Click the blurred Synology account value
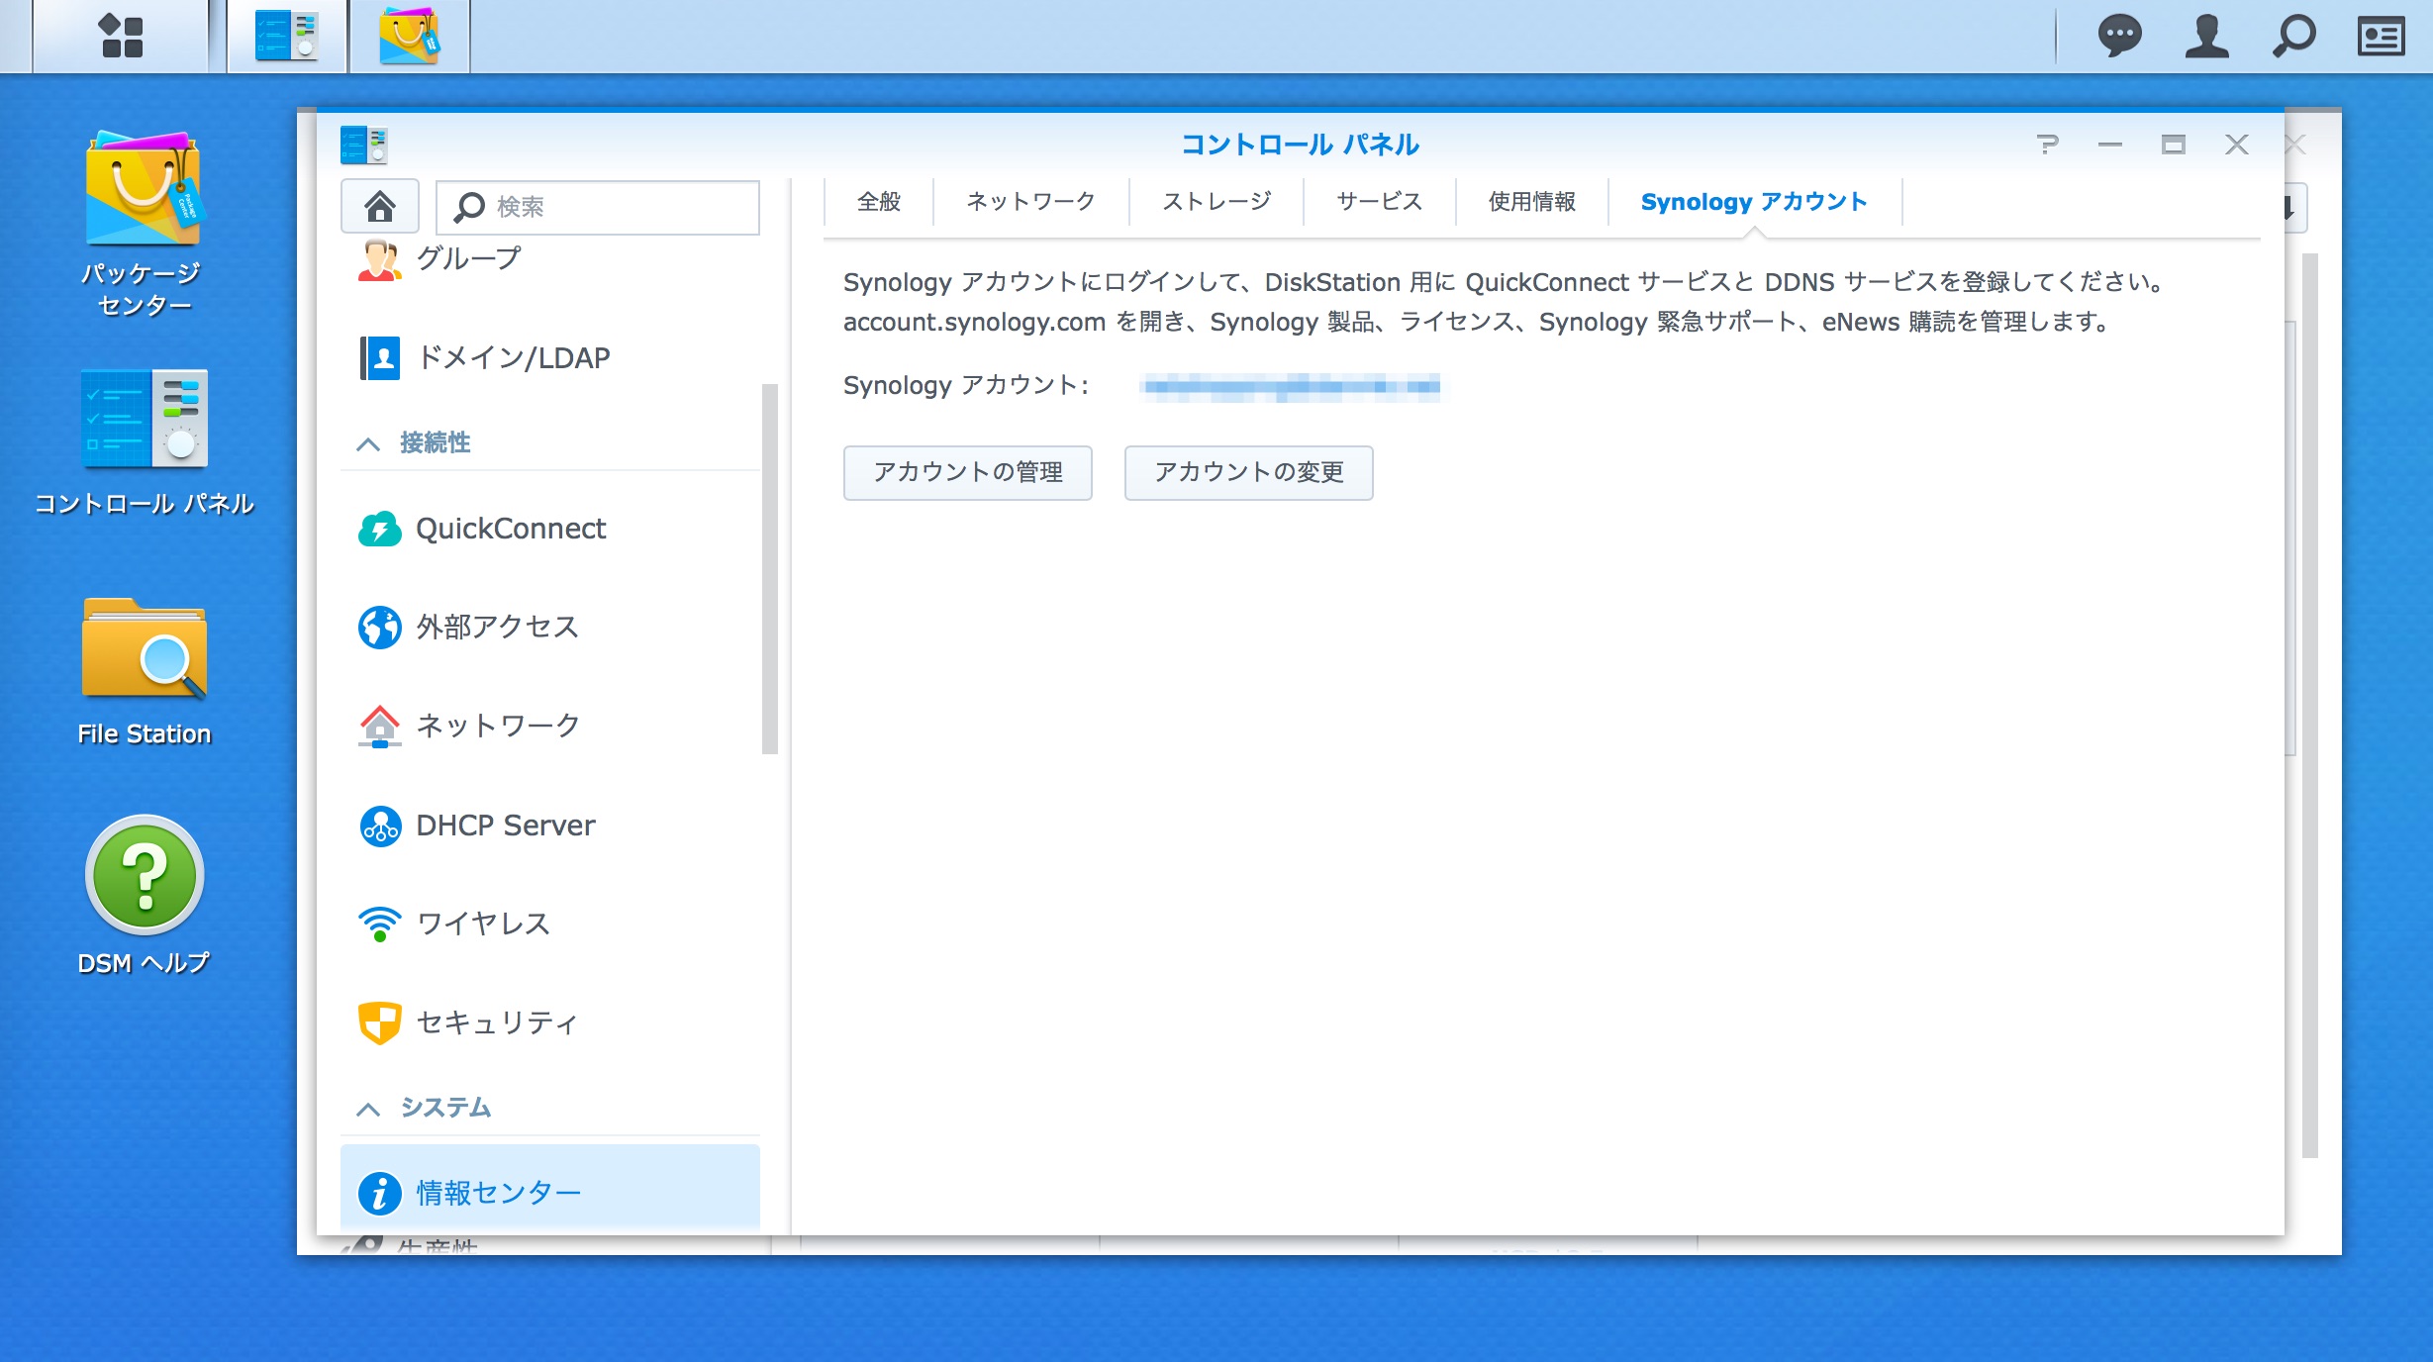 point(1290,386)
